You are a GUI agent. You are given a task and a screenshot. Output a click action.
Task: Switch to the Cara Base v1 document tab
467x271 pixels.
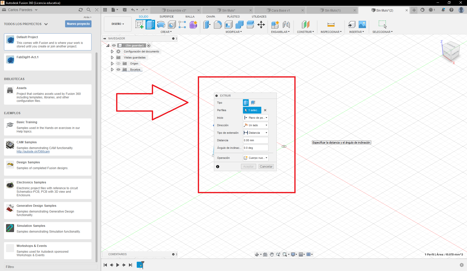coord(280,10)
